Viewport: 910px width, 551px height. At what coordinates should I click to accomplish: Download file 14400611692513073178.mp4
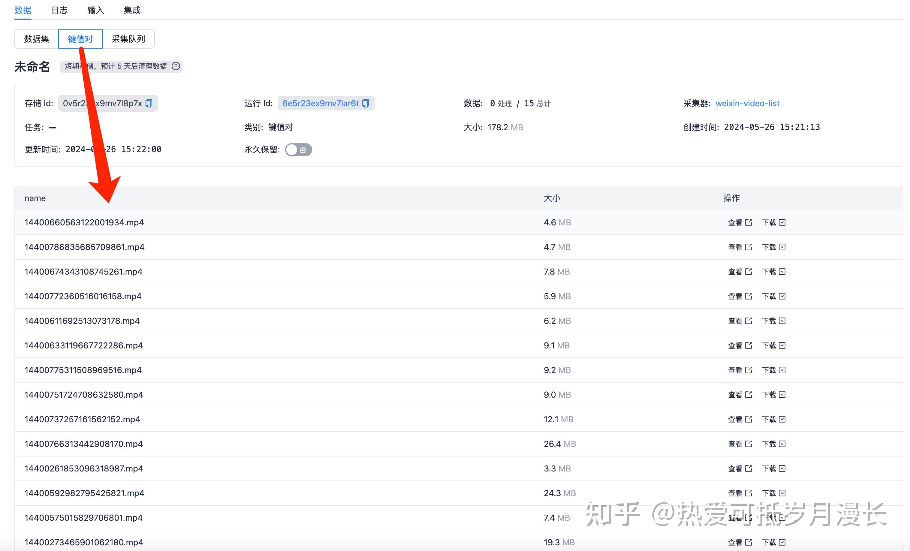tap(773, 321)
